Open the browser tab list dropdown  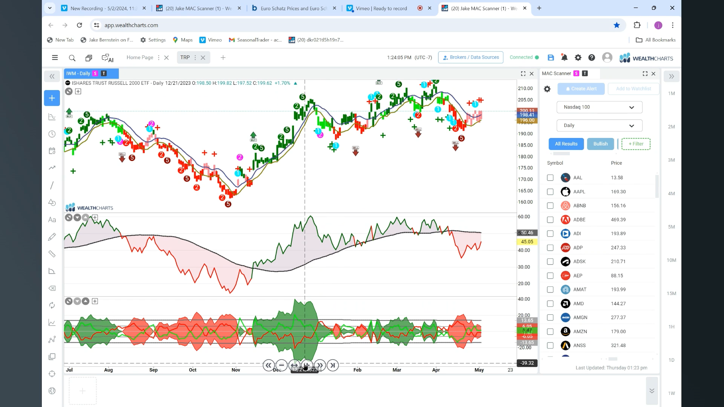(x=50, y=8)
